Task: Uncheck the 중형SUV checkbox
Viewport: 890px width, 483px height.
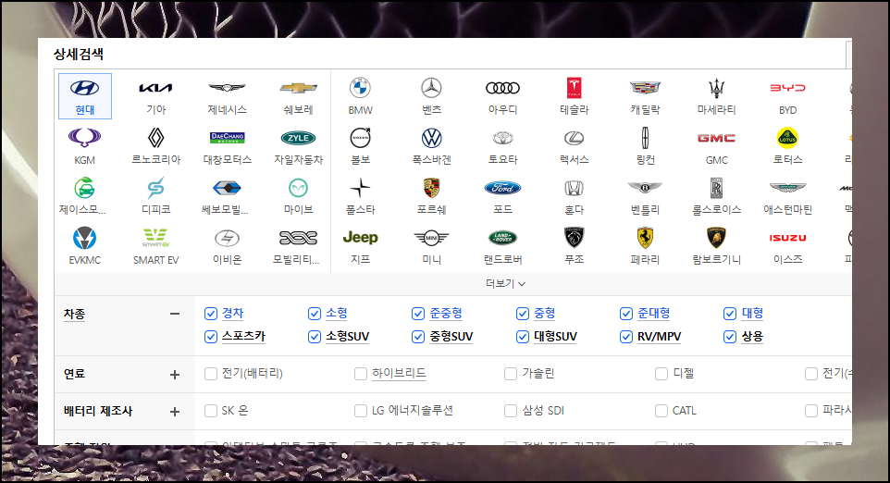Action: point(418,337)
